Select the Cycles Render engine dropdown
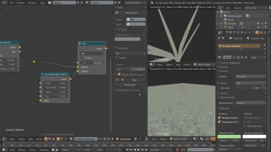 pyautogui.click(x=135, y=3)
